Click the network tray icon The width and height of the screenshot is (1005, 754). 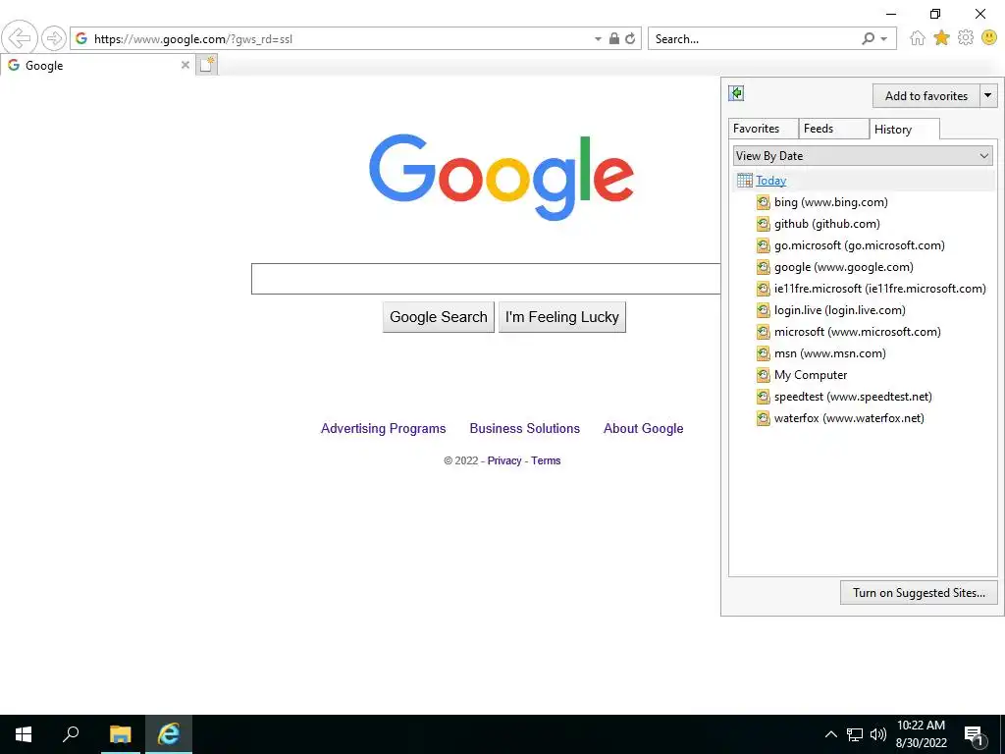click(855, 734)
